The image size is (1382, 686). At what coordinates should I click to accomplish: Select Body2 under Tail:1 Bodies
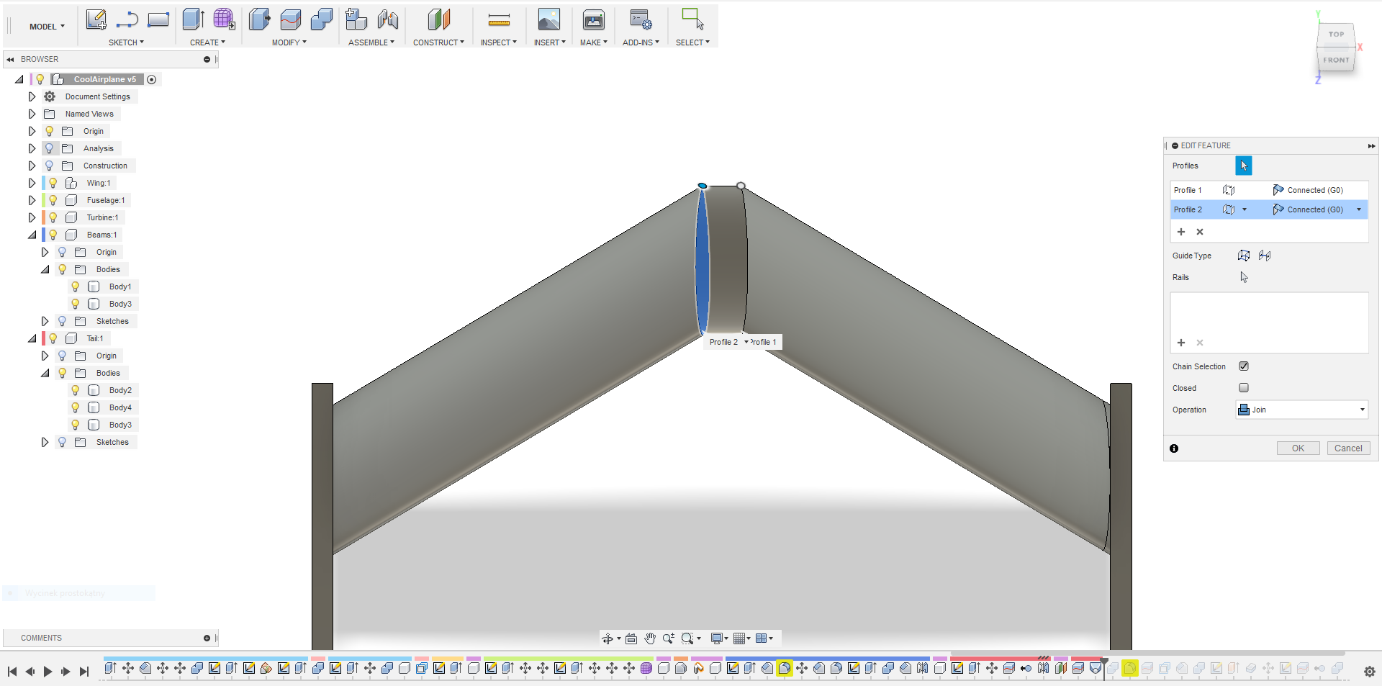(x=120, y=390)
